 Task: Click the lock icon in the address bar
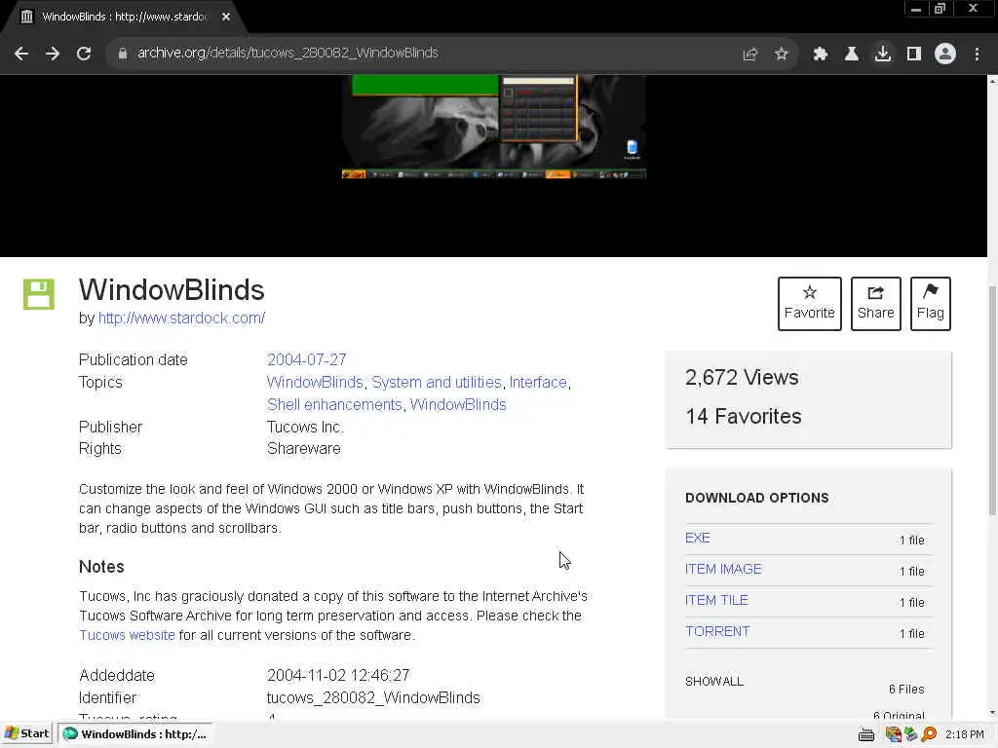click(123, 54)
